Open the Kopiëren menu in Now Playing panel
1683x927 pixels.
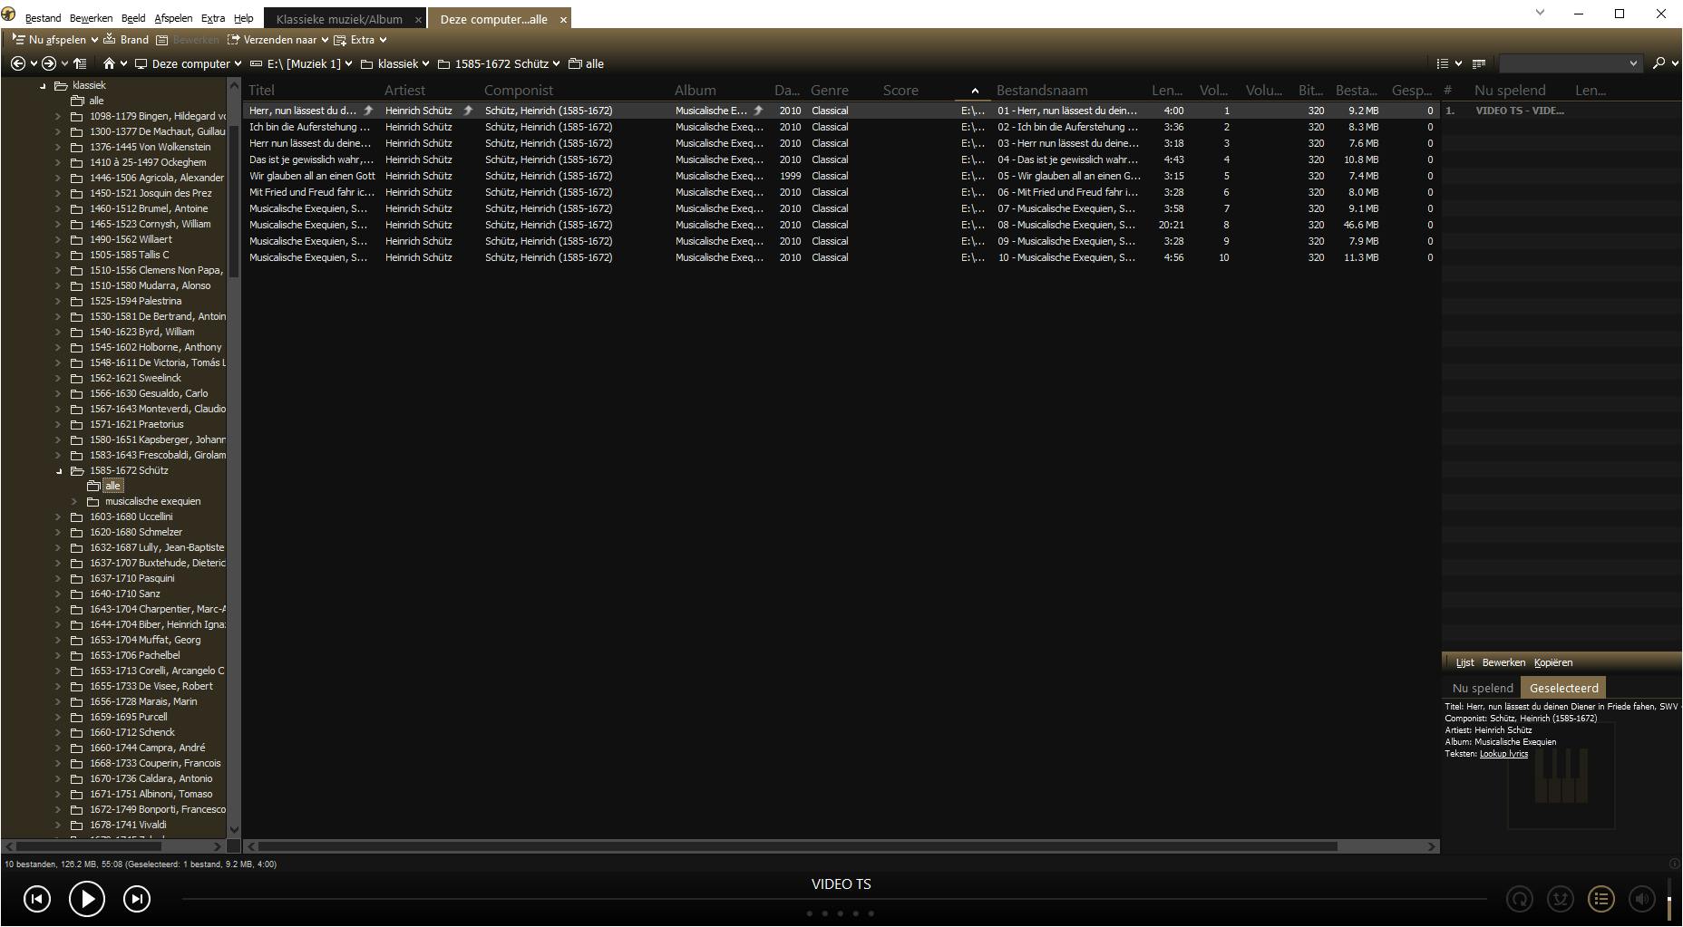tap(1553, 662)
